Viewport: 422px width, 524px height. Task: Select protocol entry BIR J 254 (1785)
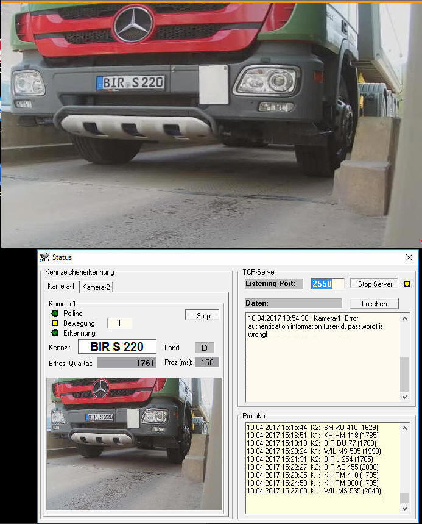point(310,459)
